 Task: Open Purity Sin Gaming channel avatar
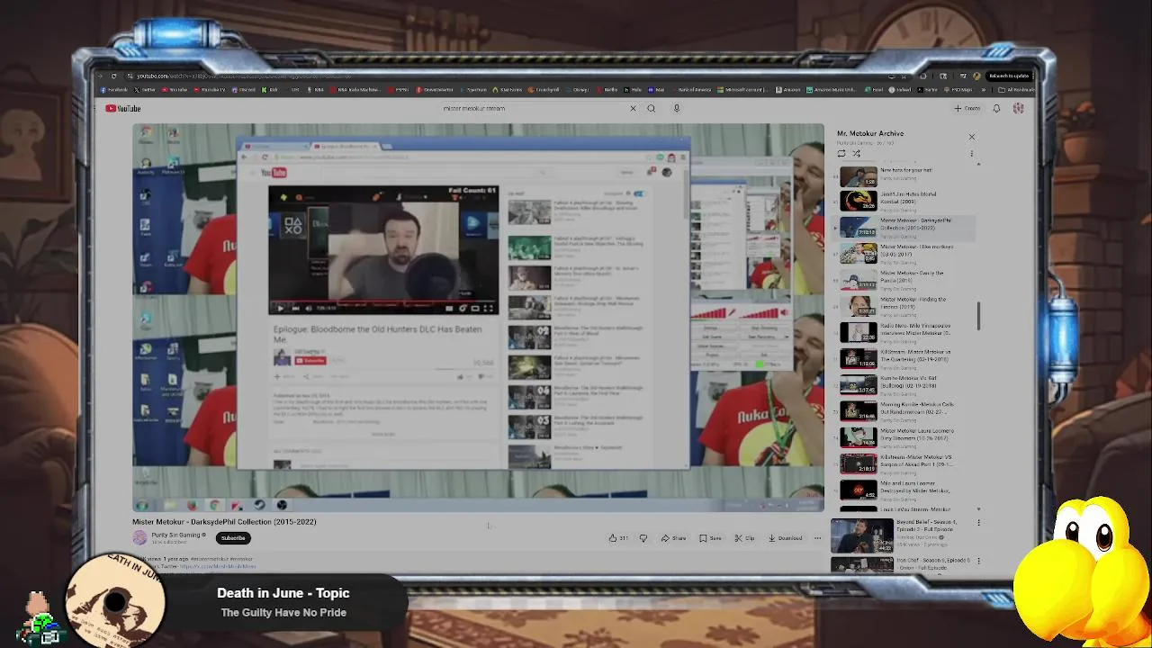click(x=139, y=537)
